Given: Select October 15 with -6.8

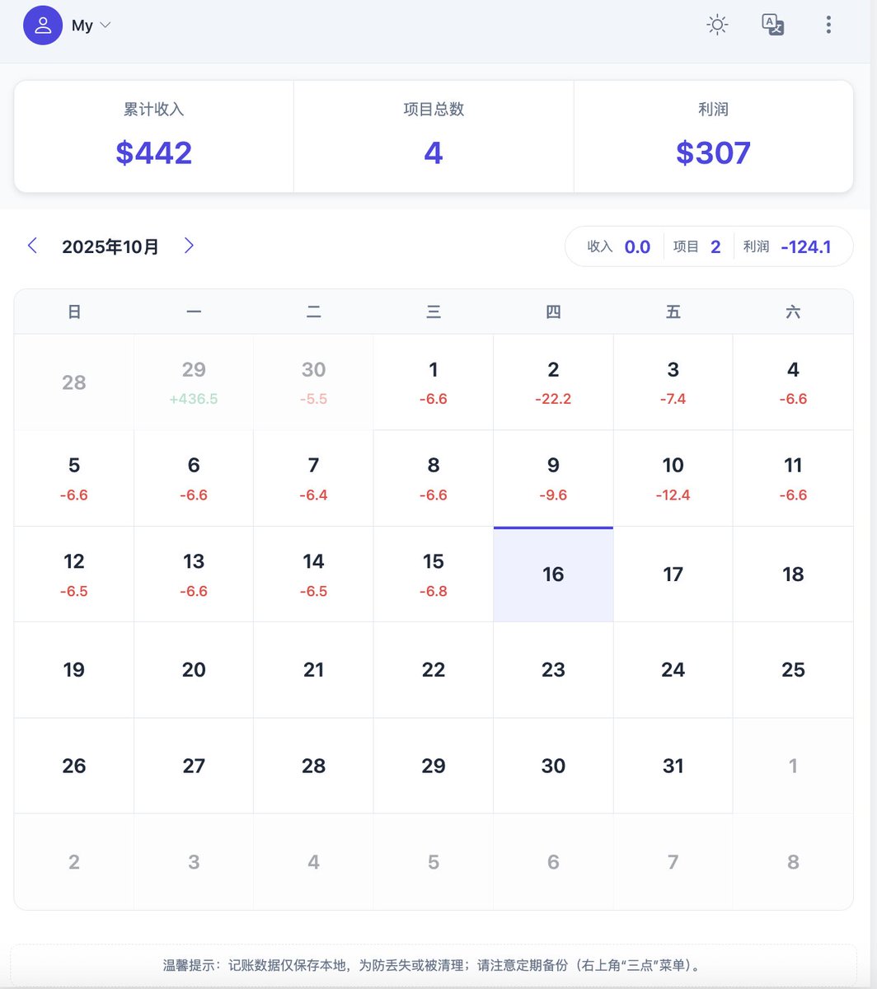Looking at the screenshot, I should pos(434,574).
